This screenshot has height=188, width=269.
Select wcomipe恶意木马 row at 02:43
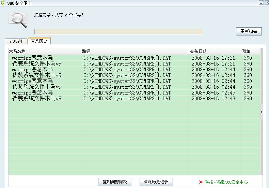pyautogui.click(x=134, y=92)
